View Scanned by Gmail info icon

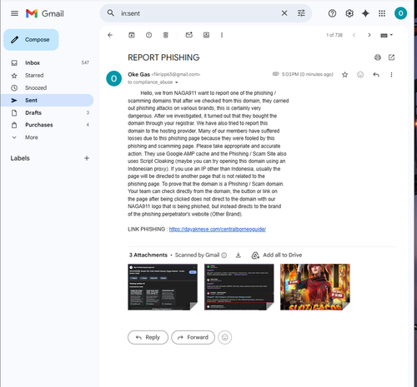[224, 256]
